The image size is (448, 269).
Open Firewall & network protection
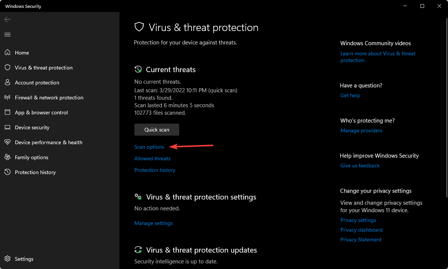pyautogui.click(x=49, y=98)
